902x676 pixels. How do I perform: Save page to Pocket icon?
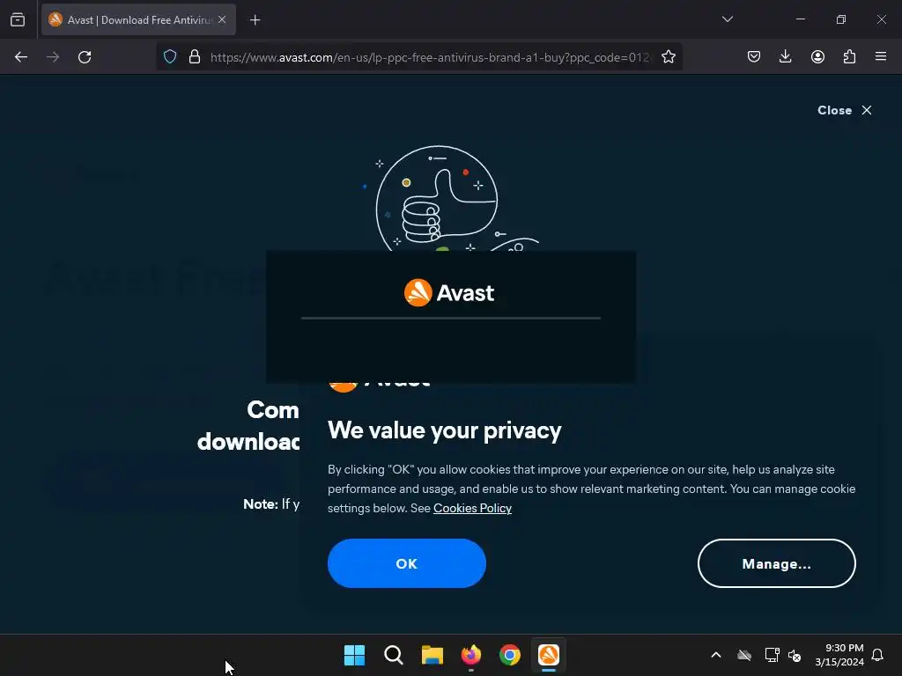(754, 56)
